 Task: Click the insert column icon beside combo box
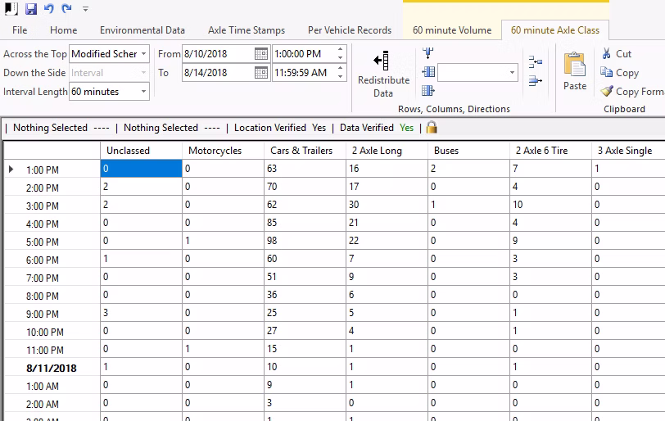(x=428, y=71)
